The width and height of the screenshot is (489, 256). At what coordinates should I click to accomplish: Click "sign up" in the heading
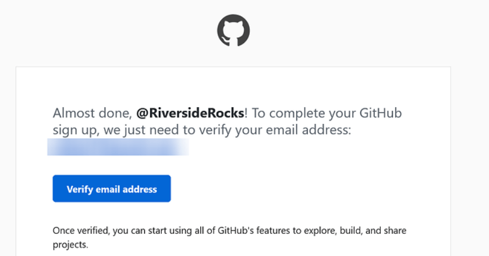pyautogui.click(x=72, y=130)
